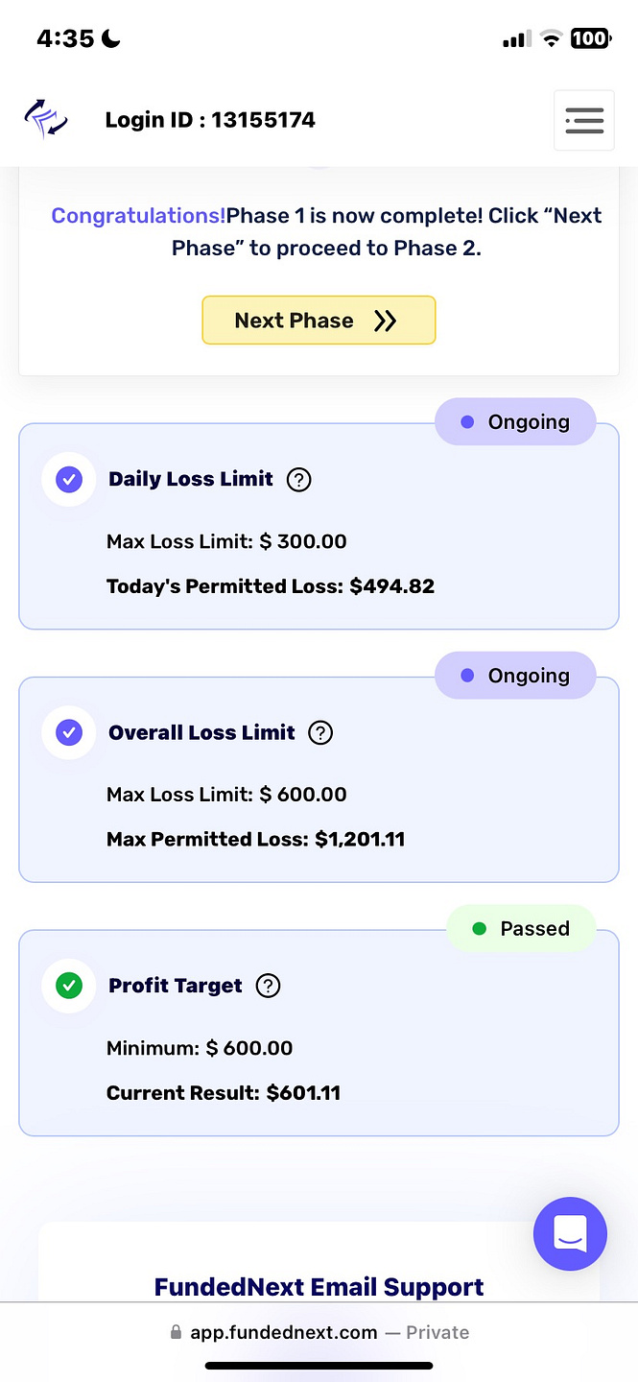Tap the battery indicator in status bar

coord(589,38)
